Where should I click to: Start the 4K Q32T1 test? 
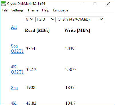pos(17,70)
